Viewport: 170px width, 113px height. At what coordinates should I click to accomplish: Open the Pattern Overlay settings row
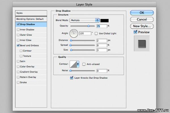pos(31,77)
